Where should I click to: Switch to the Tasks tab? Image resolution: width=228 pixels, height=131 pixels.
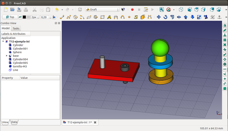pyautogui.click(x=16, y=28)
